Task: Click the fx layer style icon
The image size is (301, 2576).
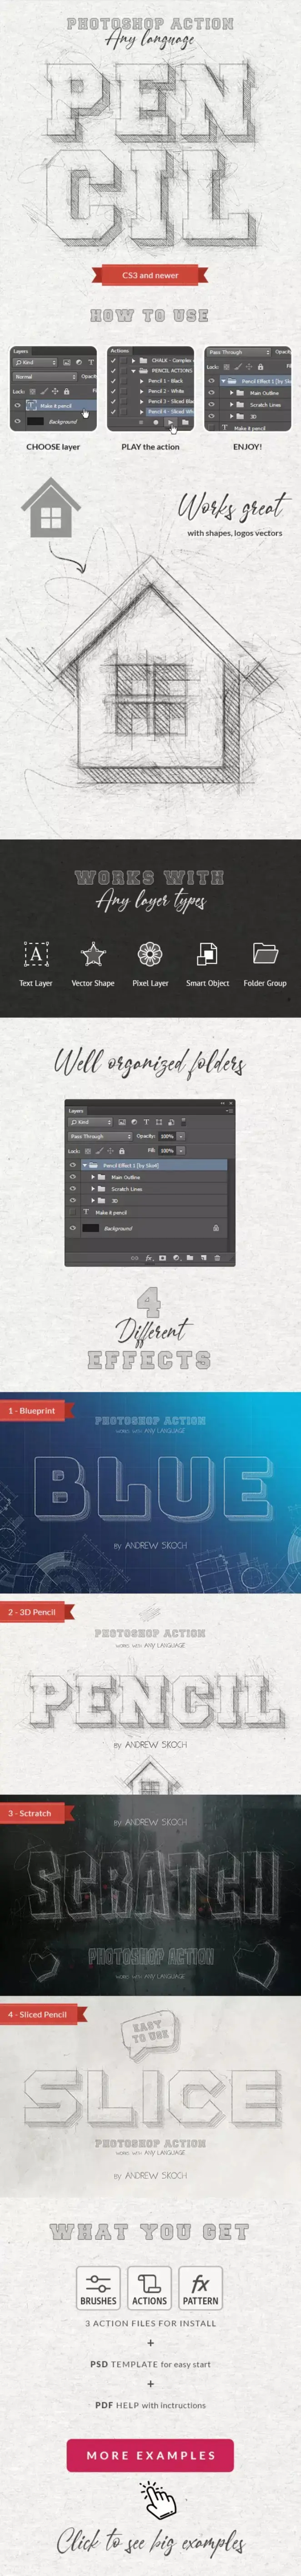Action: pos(149,1258)
